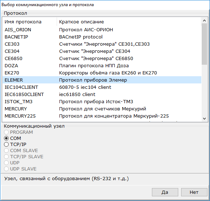Confirm selection with the Да button
Image resolution: width=210 pixels, height=201 pixels.
(x=165, y=192)
